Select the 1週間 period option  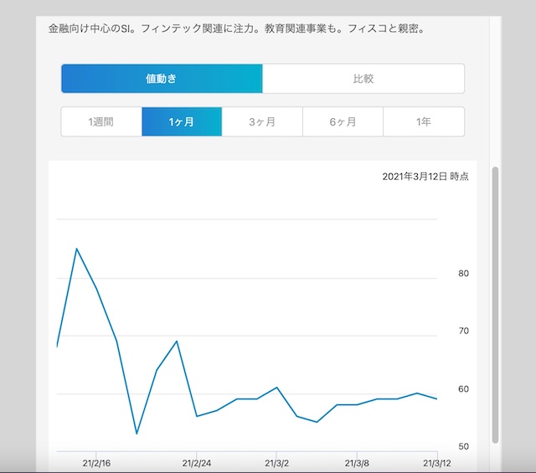click(101, 121)
